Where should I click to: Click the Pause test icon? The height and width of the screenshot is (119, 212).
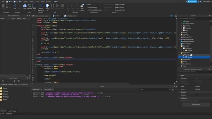(x=52, y=6)
